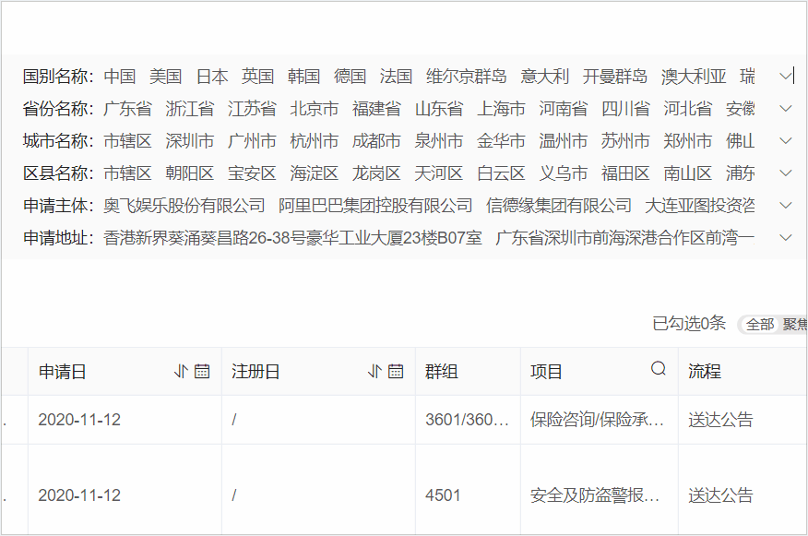Pick district 海淀区
This screenshot has width=808, height=536.
(315, 173)
